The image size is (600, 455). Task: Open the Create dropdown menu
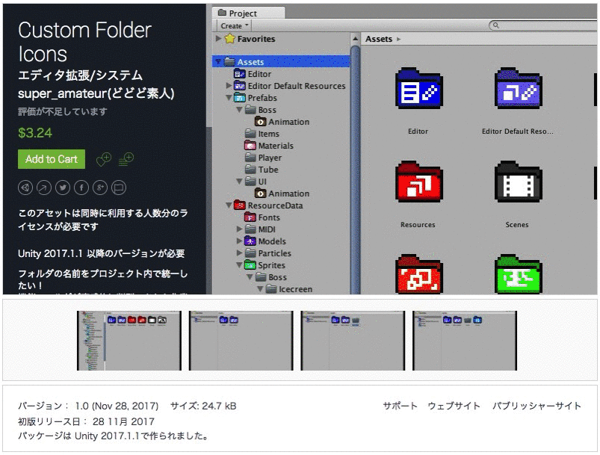[235, 25]
